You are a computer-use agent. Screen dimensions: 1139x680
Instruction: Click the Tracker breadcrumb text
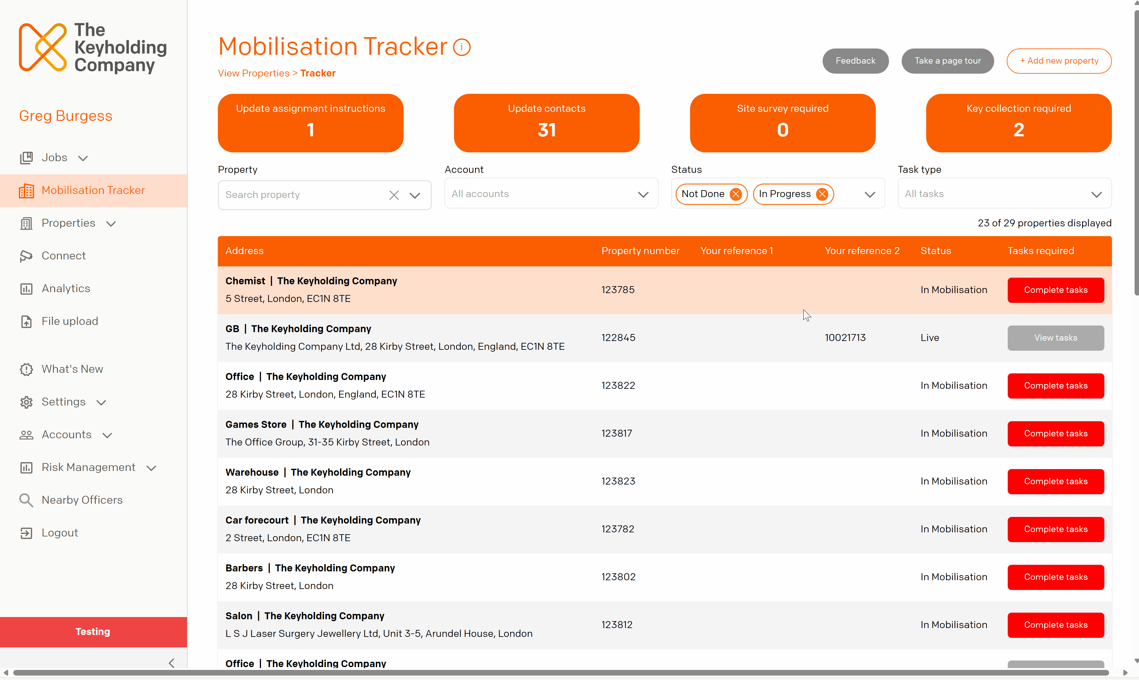[318, 73]
